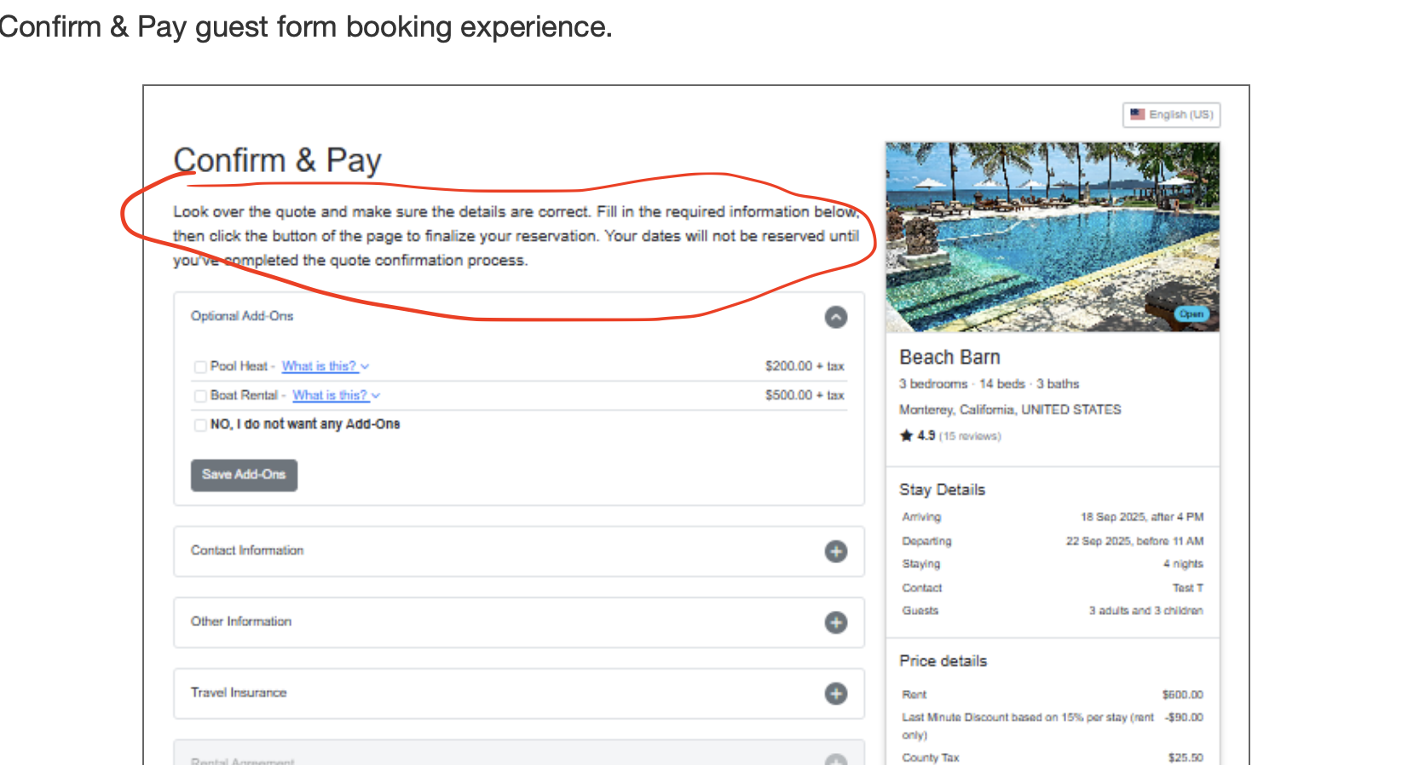Click the plus icon for Contact Information
The width and height of the screenshot is (1425, 765).
836,551
